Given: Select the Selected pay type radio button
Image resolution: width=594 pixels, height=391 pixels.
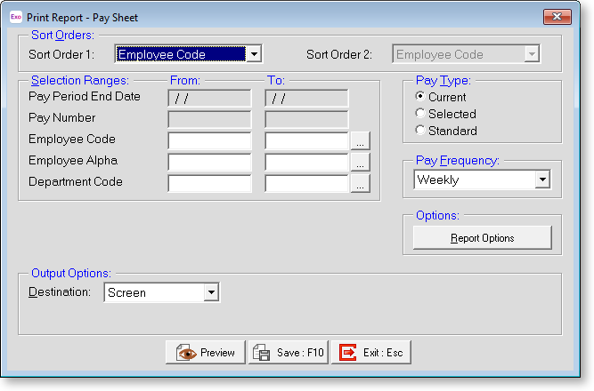Looking at the screenshot, I should 419,113.
